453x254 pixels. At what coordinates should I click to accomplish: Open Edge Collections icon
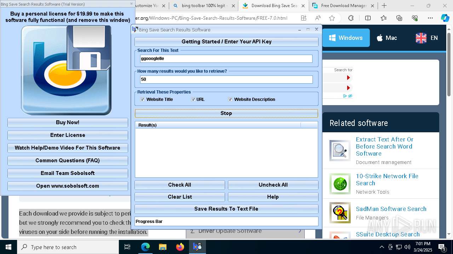(x=399, y=18)
